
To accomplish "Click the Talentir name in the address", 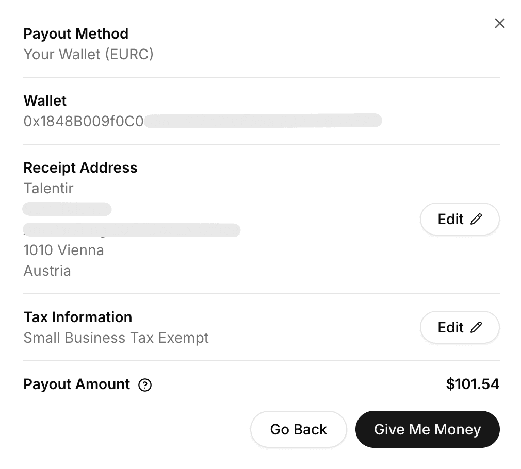I will tap(48, 188).
